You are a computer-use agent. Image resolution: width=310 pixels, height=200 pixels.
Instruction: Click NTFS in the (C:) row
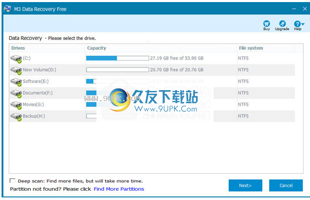pyautogui.click(x=243, y=58)
